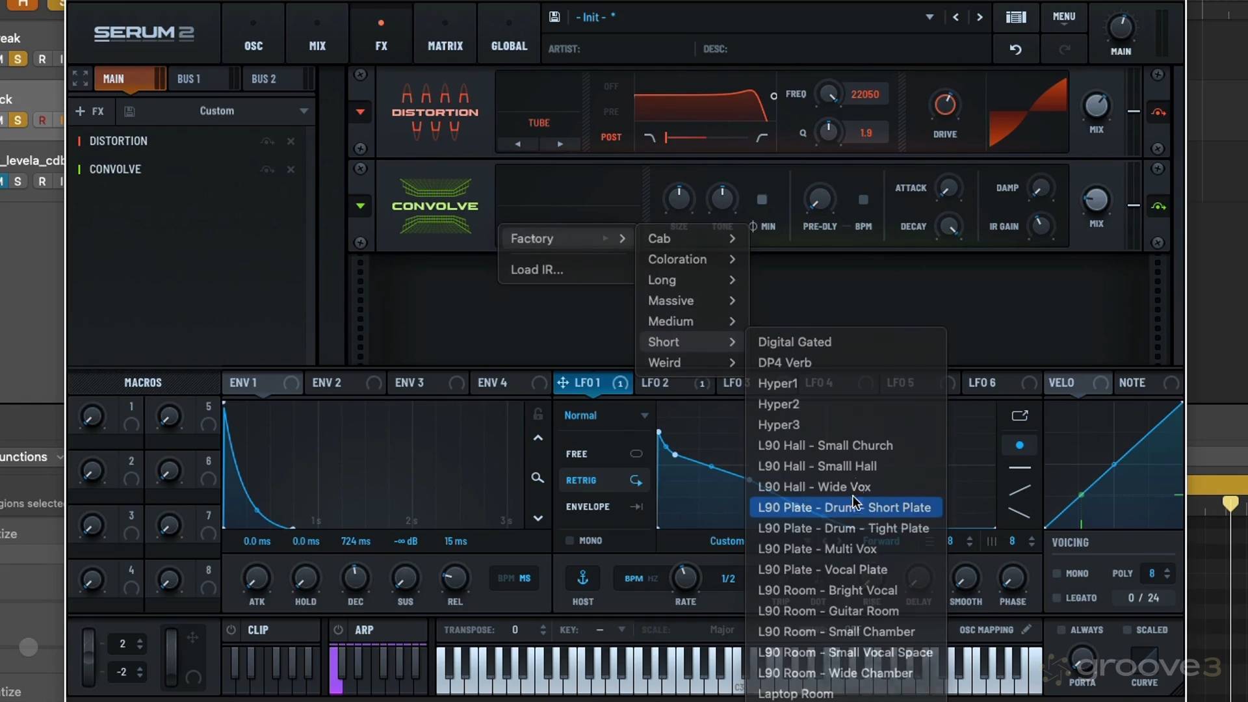
Task: Select the PRE filter position
Action: [x=611, y=112]
